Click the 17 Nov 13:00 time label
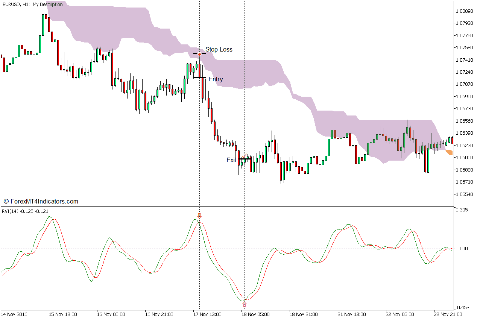This screenshot has height=319, width=480. [207, 314]
